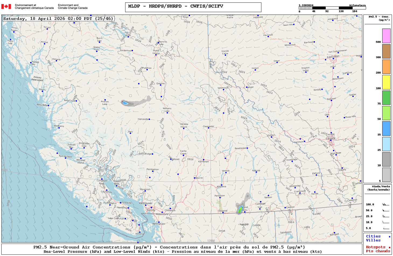This screenshot has width=393, height=256.
Task: Click the kilometers scale bar
Action: point(332,8)
